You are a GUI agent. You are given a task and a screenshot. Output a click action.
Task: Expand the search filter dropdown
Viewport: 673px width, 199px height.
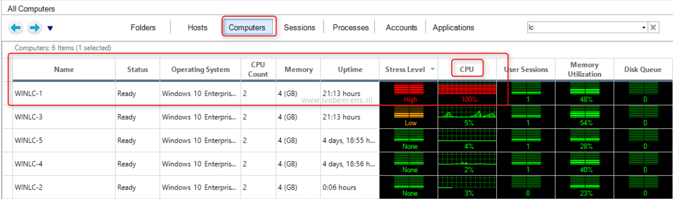[x=644, y=27]
